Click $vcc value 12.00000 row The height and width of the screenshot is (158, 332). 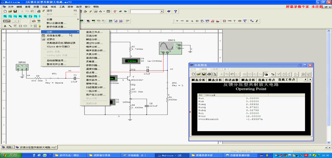click(x=251, y=116)
